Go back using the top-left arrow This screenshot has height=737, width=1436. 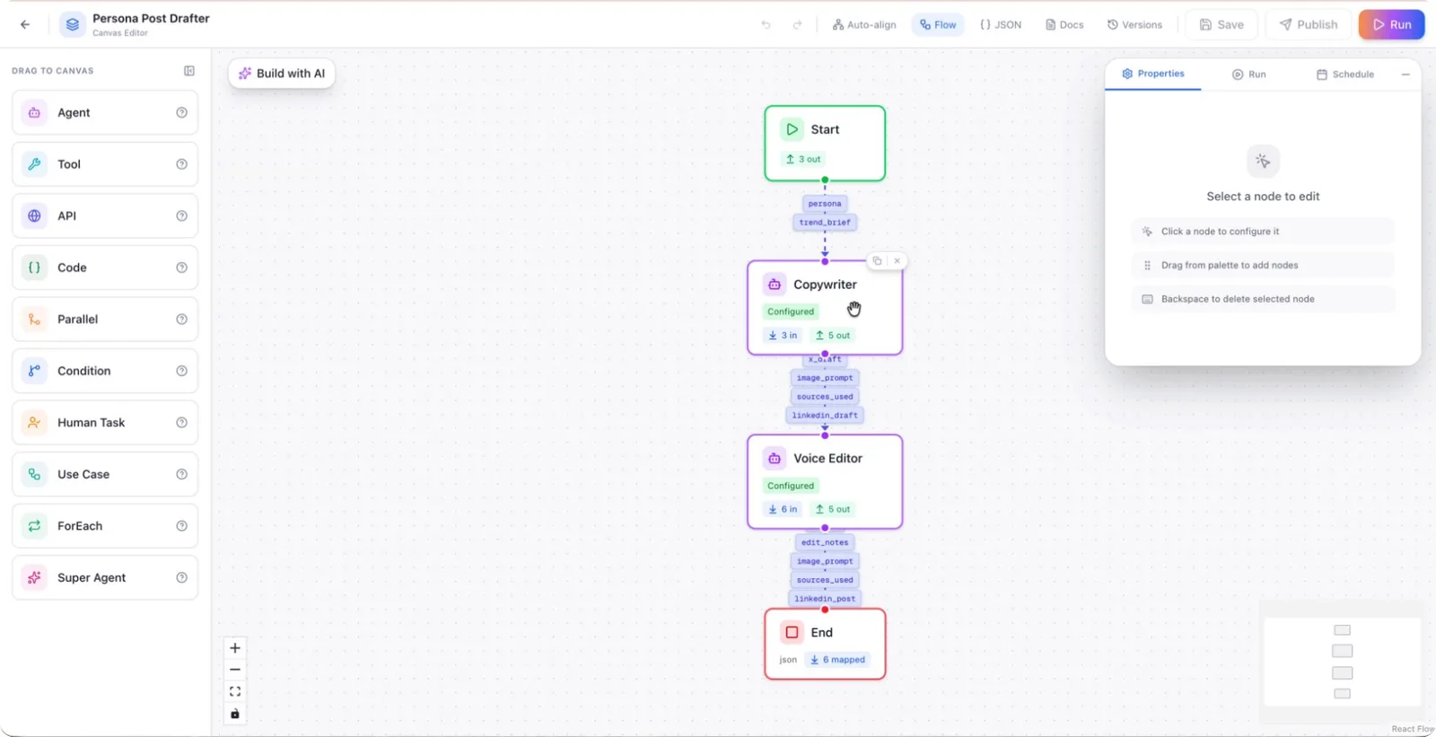25,24
